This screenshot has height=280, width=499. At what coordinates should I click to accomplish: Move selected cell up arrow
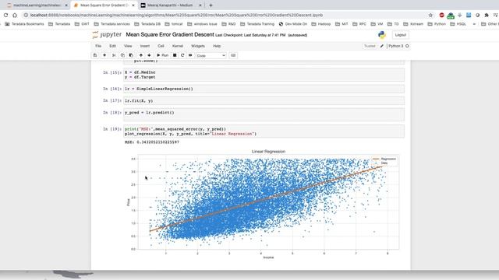(141, 55)
